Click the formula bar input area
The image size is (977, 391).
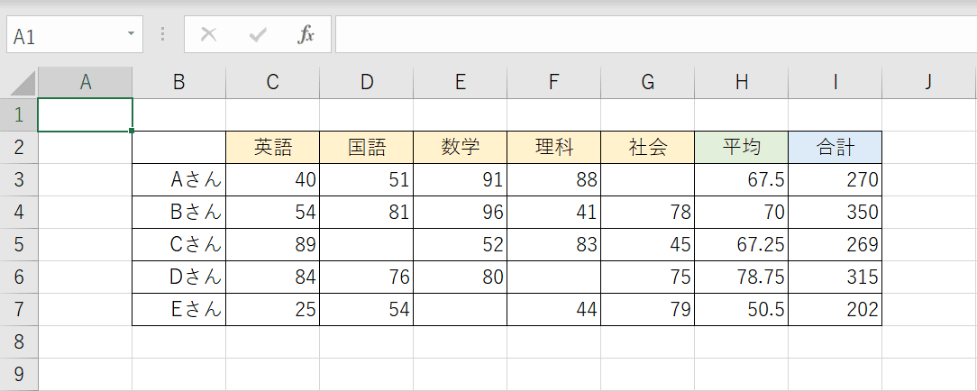point(656,35)
